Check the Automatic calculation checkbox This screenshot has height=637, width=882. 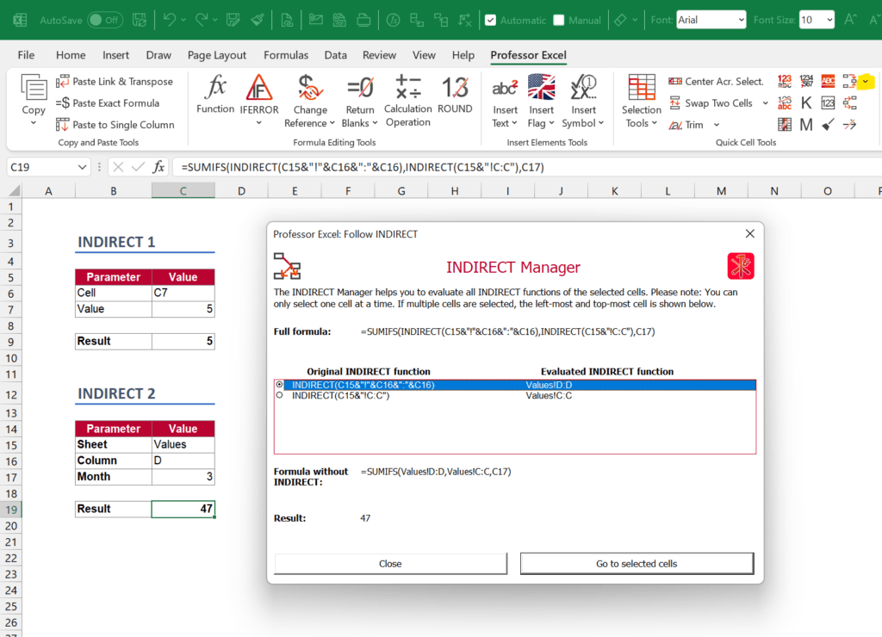point(490,21)
